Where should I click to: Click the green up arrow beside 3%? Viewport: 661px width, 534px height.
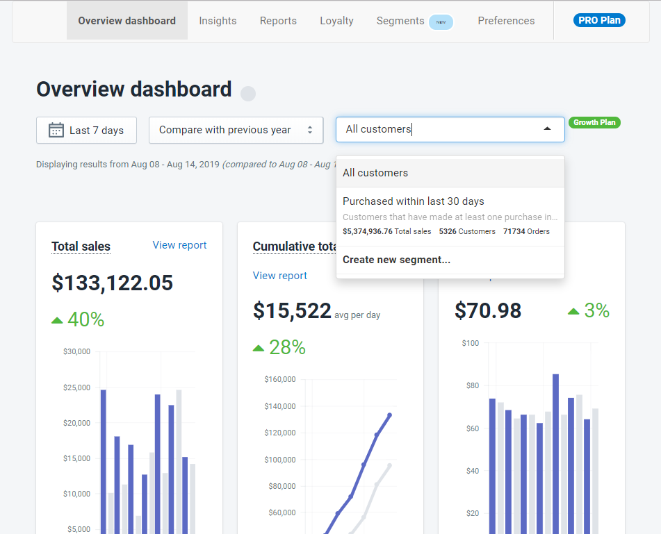coord(573,312)
